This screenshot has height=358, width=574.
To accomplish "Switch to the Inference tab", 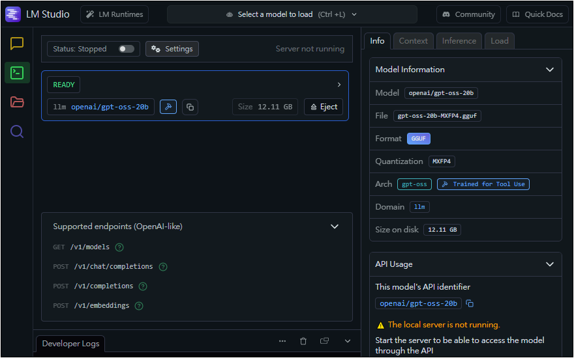I will click(x=459, y=41).
